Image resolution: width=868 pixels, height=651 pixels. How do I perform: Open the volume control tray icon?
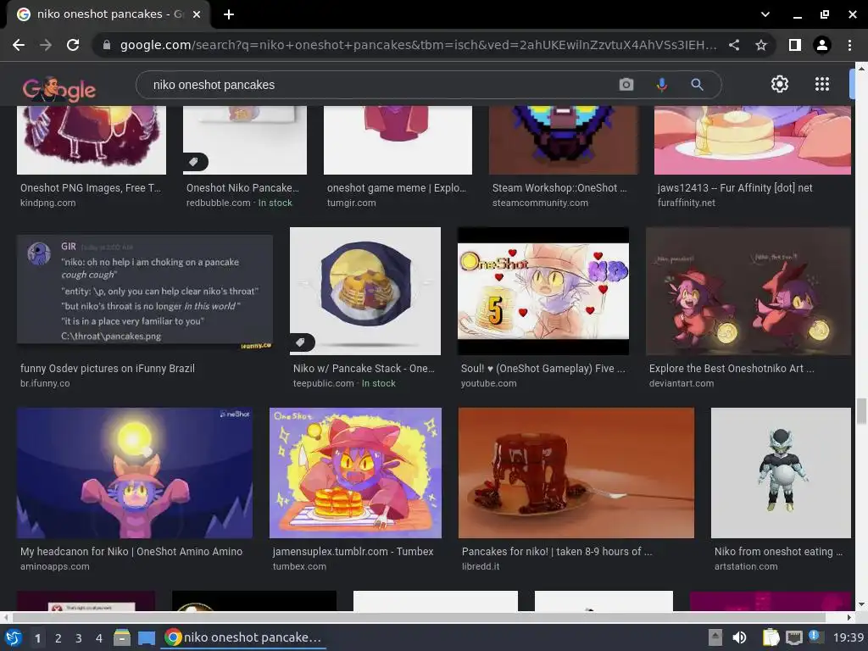pyautogui.click(x=739, y=637)
